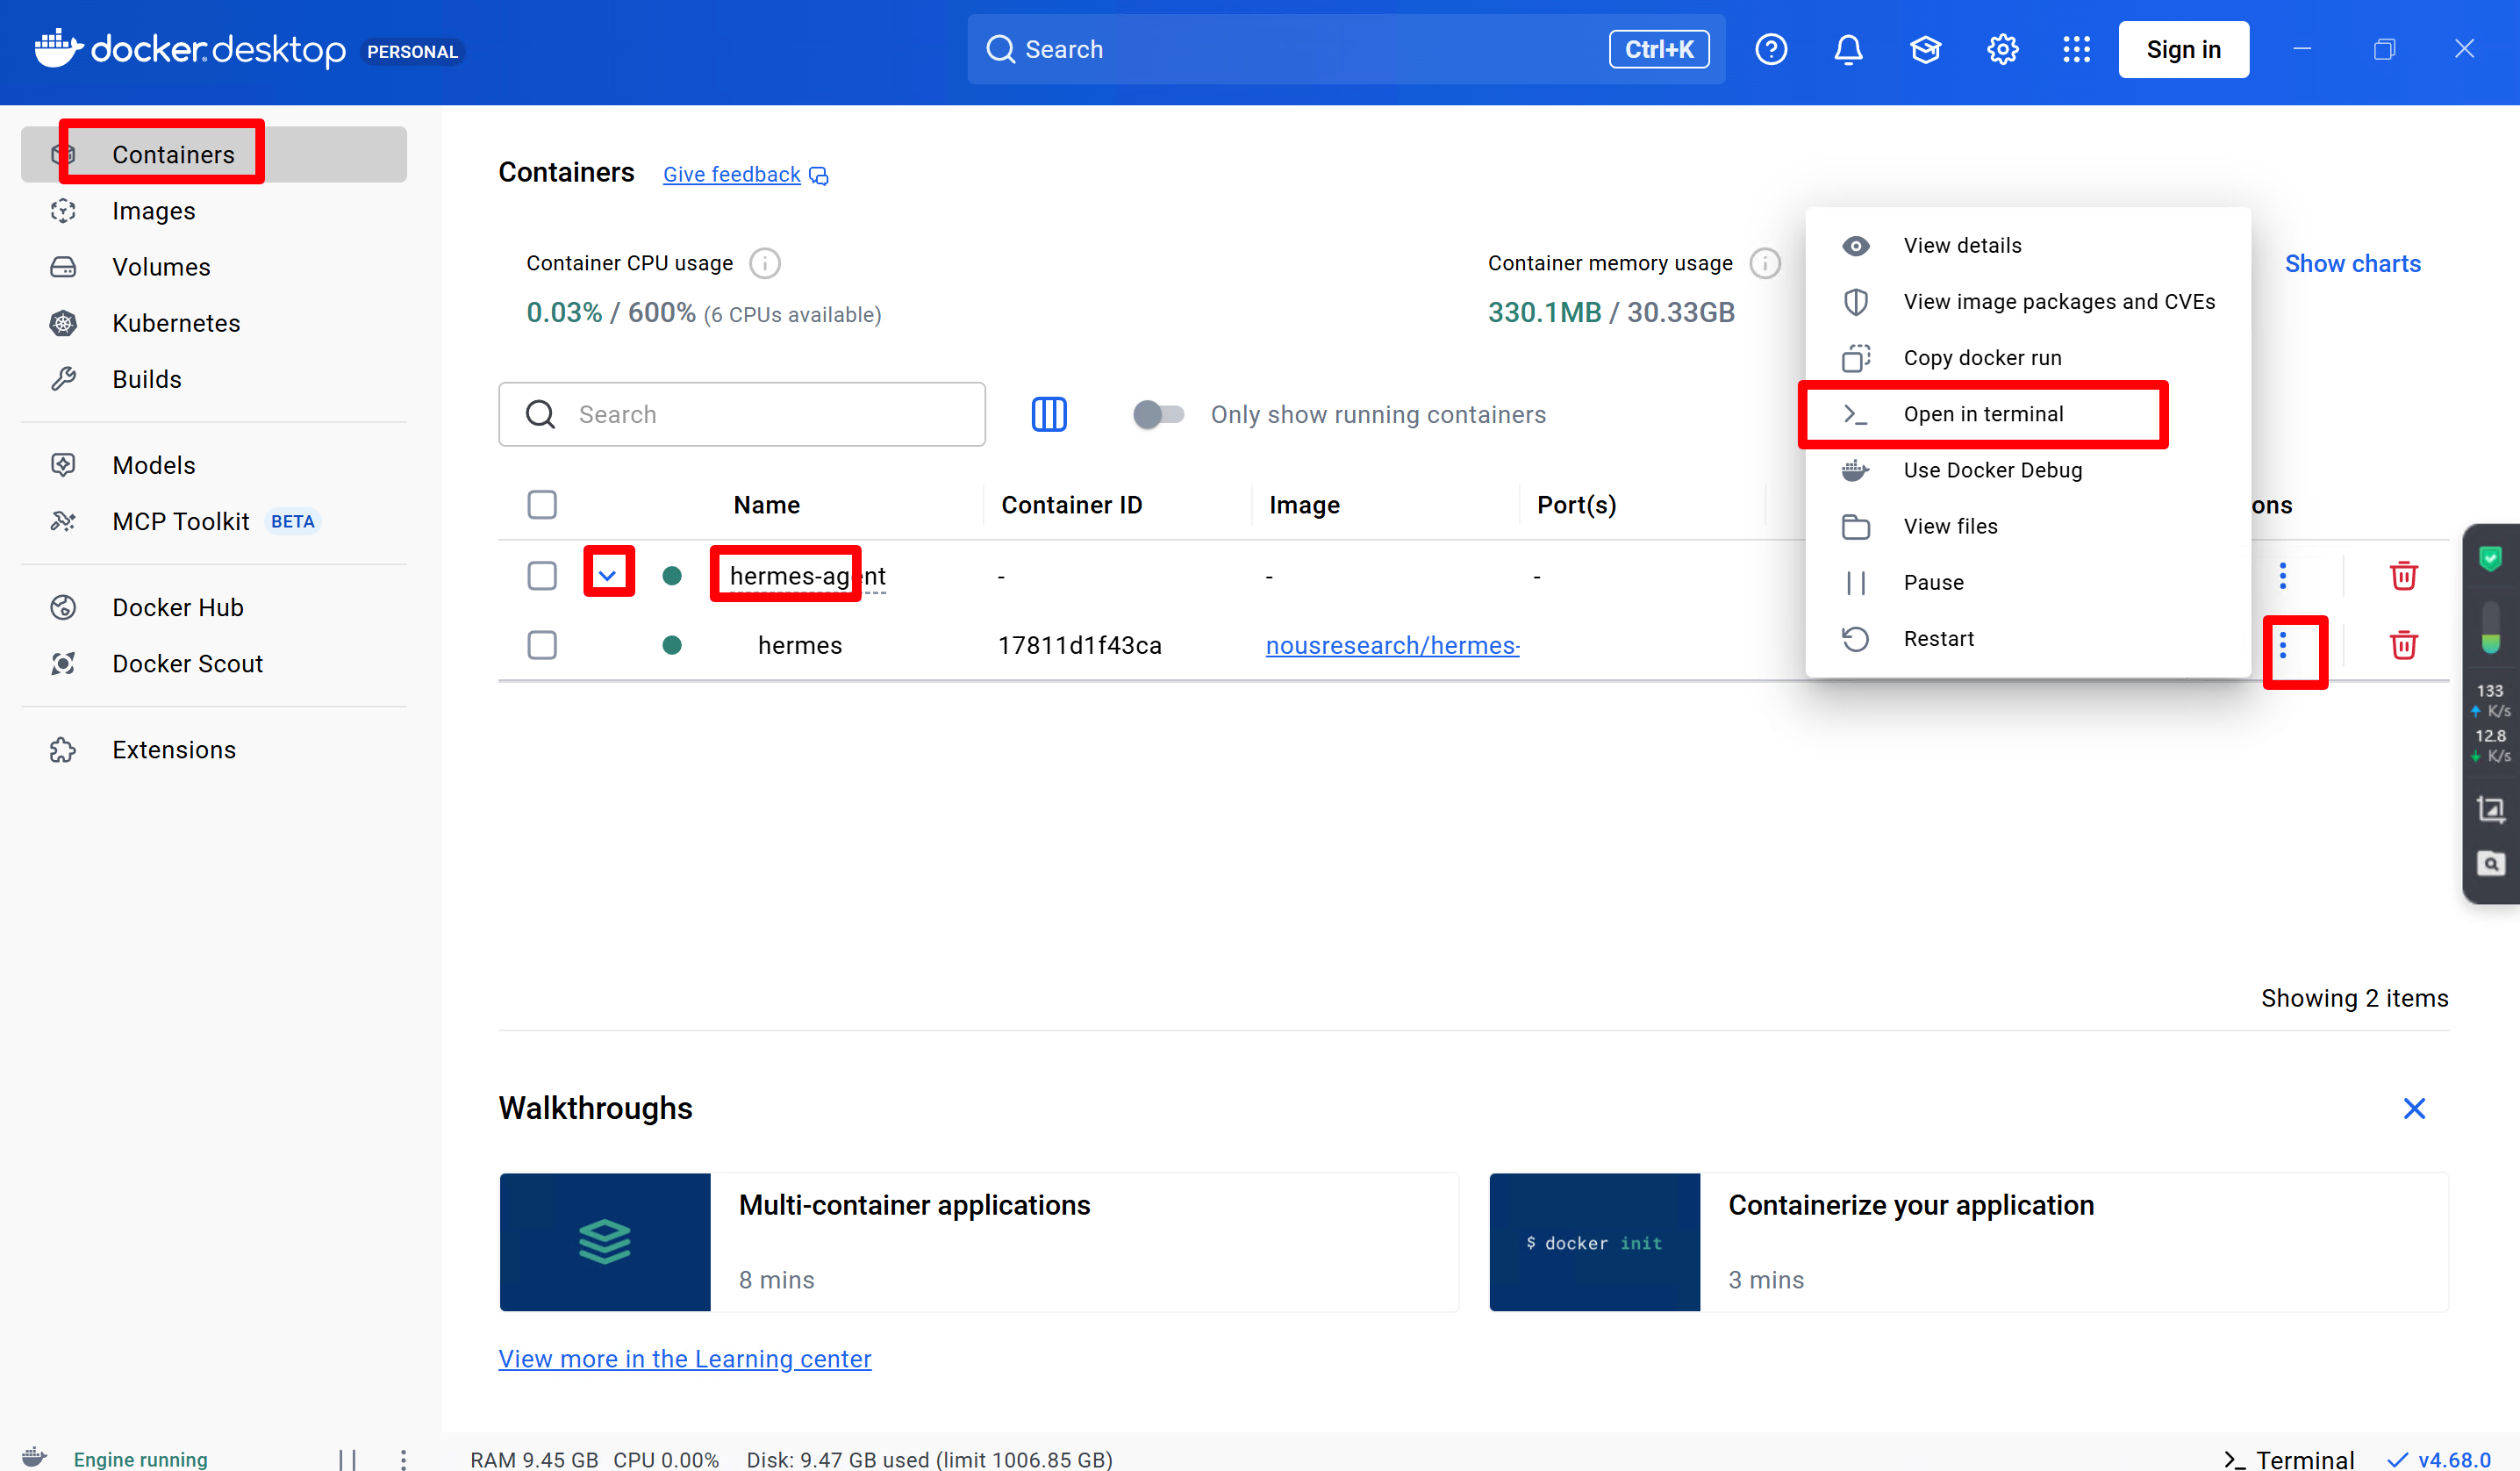2520x1471 pixels.
Task: Click the Container CPU usage info icon
Action: (x=764, y=263)
